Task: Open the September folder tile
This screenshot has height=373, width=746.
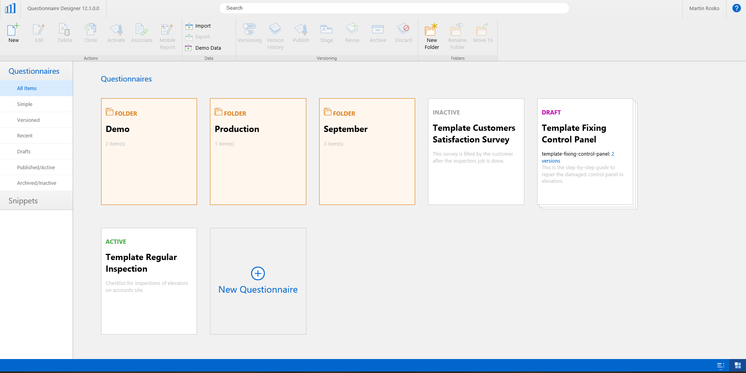Action: pos(367,151)
